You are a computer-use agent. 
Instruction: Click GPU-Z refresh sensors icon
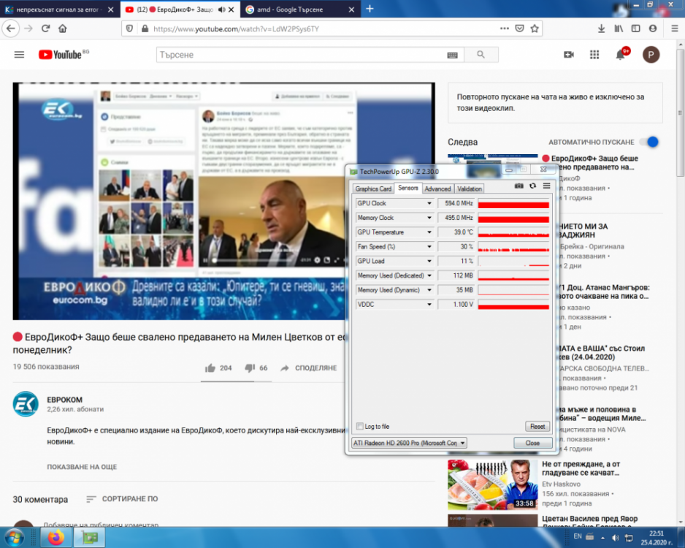[x=532, y=186]
